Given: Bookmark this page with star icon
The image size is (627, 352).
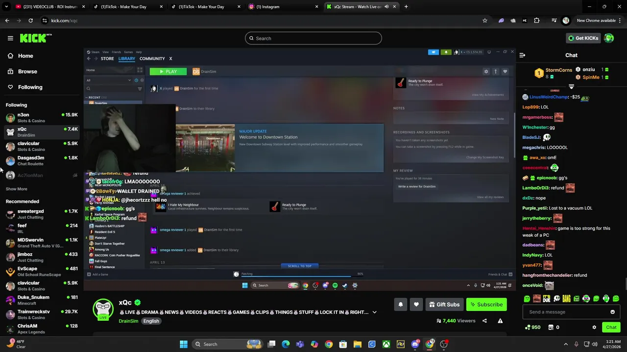Looking at the screenshot, I should click(x=485, y=21).
